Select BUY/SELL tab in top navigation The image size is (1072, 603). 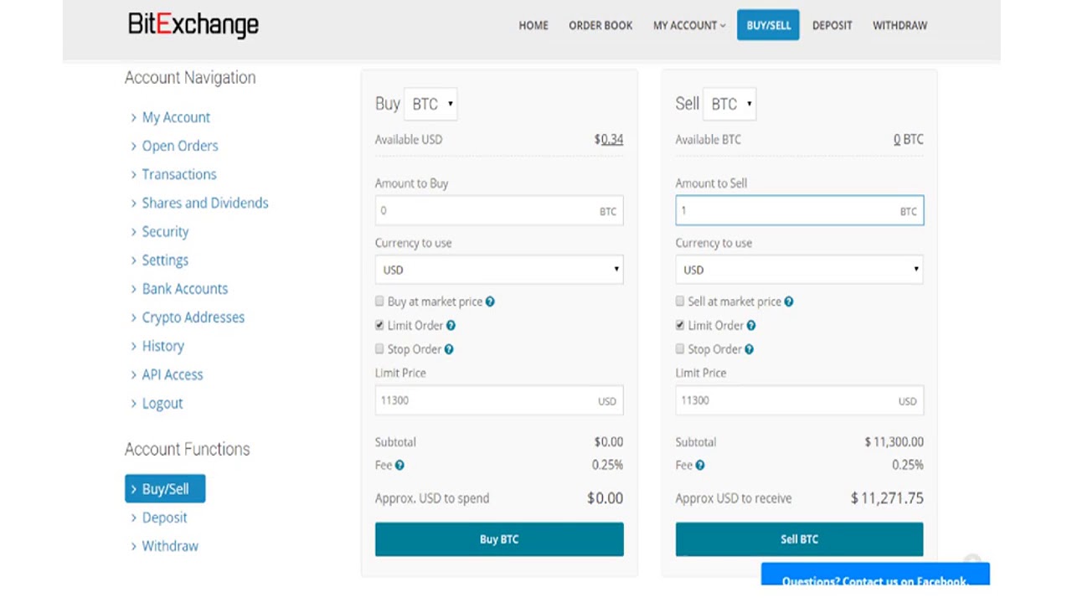click(x=768, y=25)
